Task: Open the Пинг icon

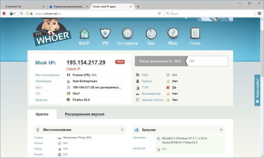Action: (x=151, y=34)
